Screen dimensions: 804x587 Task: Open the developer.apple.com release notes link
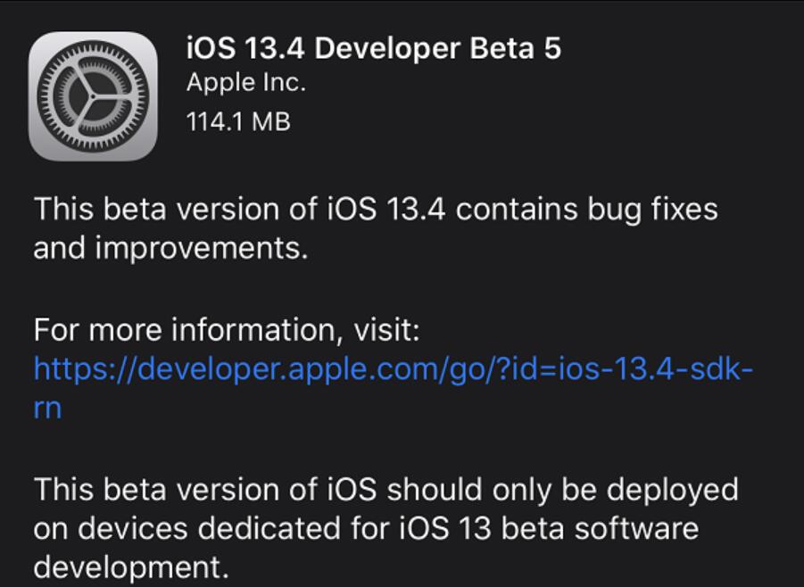[393, 369]
